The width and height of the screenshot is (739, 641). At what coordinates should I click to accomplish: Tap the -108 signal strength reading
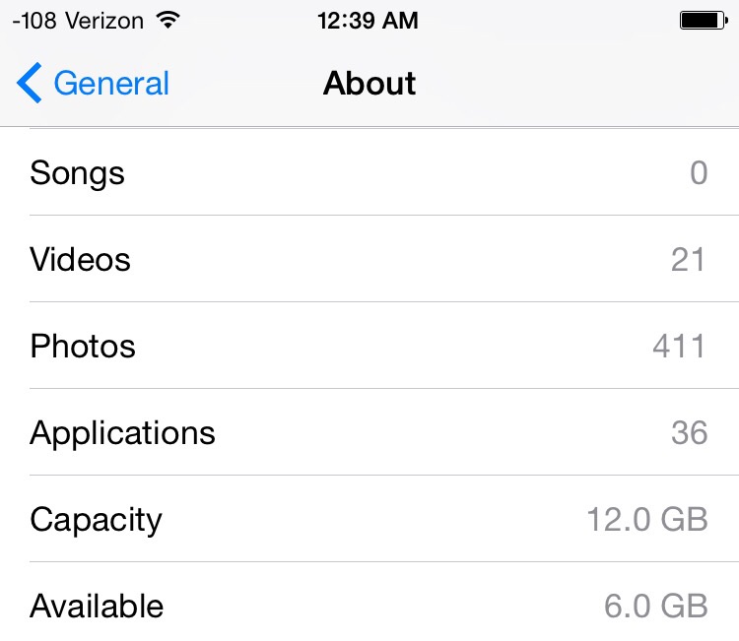click(34, 21)
